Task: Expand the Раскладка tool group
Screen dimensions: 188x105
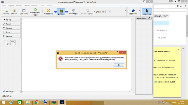Action: (x=11, y=91)
